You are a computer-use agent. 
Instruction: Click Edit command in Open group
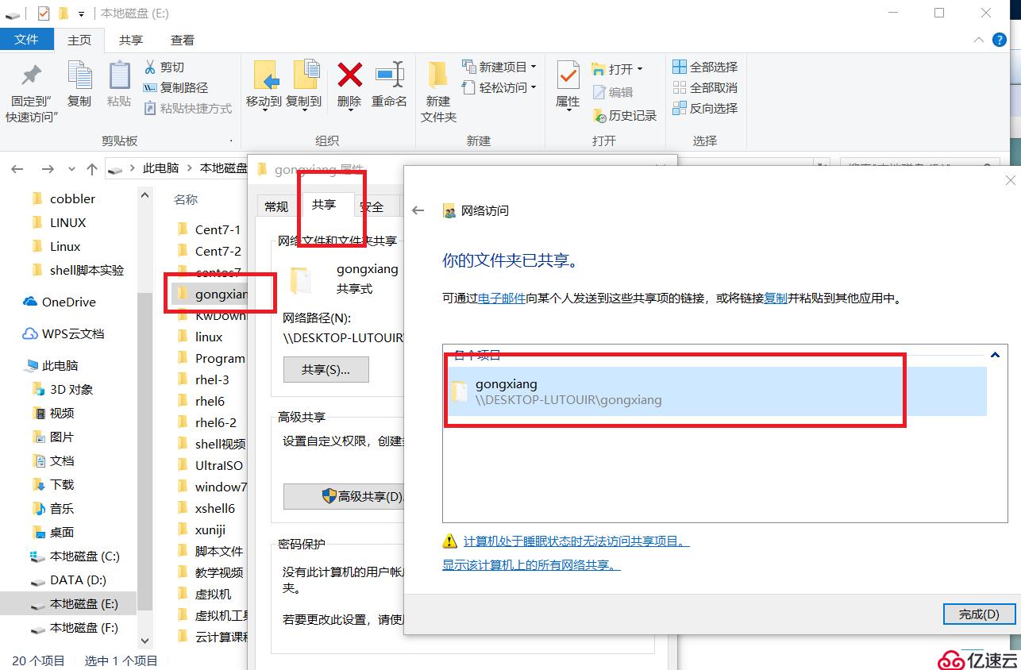(x=612, y=93)
